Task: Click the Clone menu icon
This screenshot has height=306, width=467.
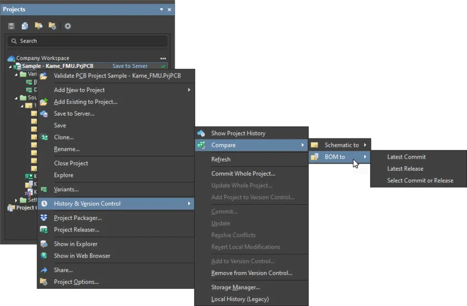Action: tap(44, 137)
